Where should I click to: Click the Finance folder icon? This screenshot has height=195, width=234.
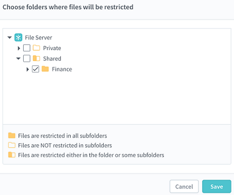pyautogui.click(x=45, y=69)
